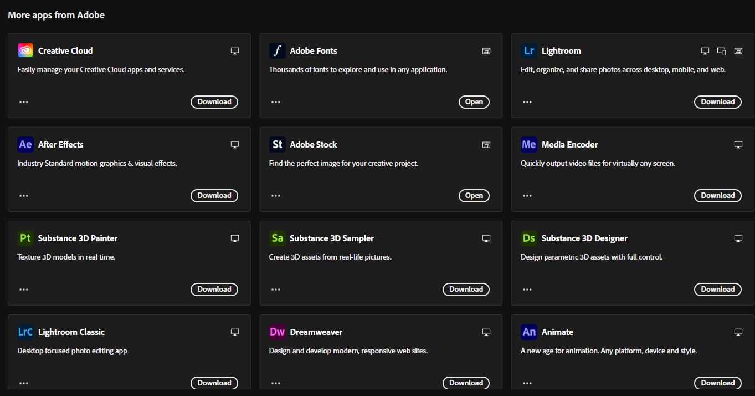755x396 pixels.
Task: Click the Substance 3D Designer Ds icon
Action: [529, 238]
